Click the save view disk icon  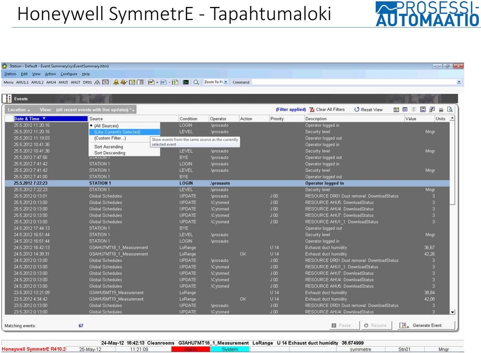[423, 110]
